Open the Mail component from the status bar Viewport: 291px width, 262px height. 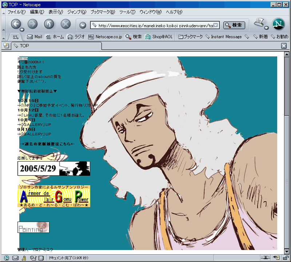point(15,258)
